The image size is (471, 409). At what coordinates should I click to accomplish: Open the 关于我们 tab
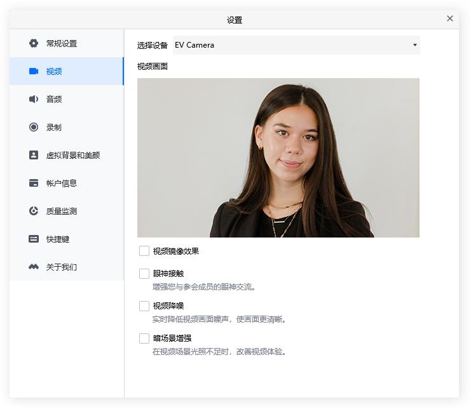pos(67,267)
